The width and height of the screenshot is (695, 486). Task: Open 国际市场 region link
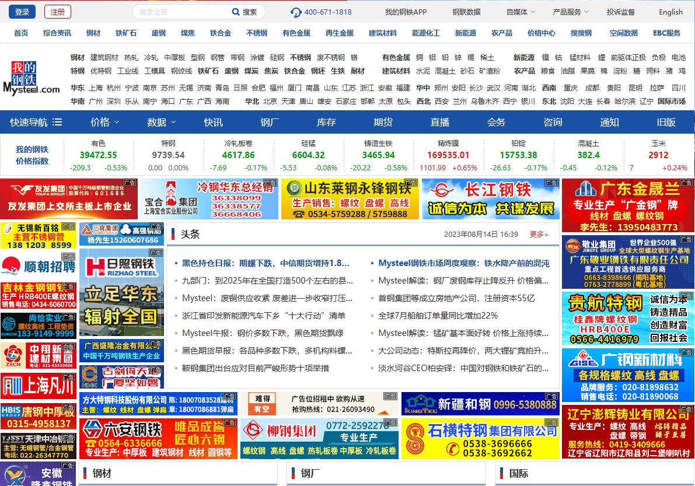pos(672,101)
